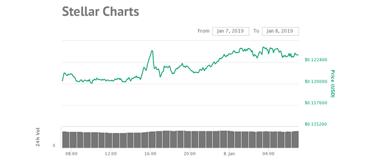Click the 24h Vol axis title
Image resolution: width=369 pixels, height=161 pixels.
pyautogui.click(x=38, y=137)
